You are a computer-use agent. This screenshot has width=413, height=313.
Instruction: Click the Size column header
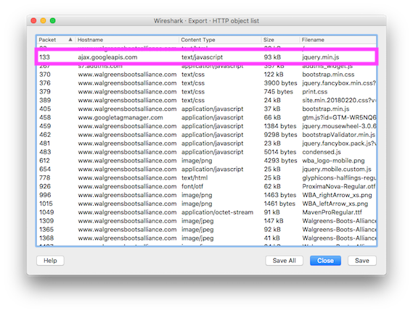tap(280, 40)
